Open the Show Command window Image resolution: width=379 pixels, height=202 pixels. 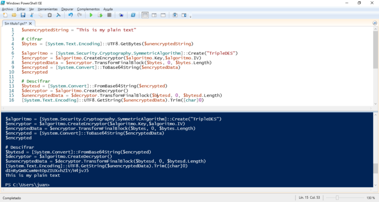(175, 15)
